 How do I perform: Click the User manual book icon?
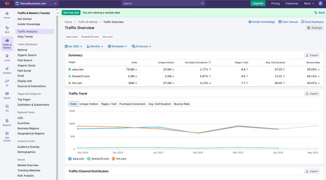click(280, 22)
